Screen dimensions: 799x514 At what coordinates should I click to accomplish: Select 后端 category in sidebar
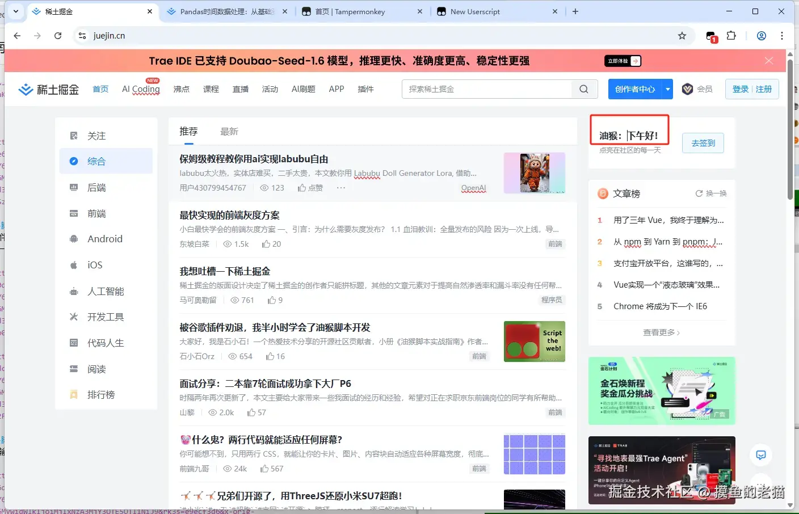[x=106, y=188]
